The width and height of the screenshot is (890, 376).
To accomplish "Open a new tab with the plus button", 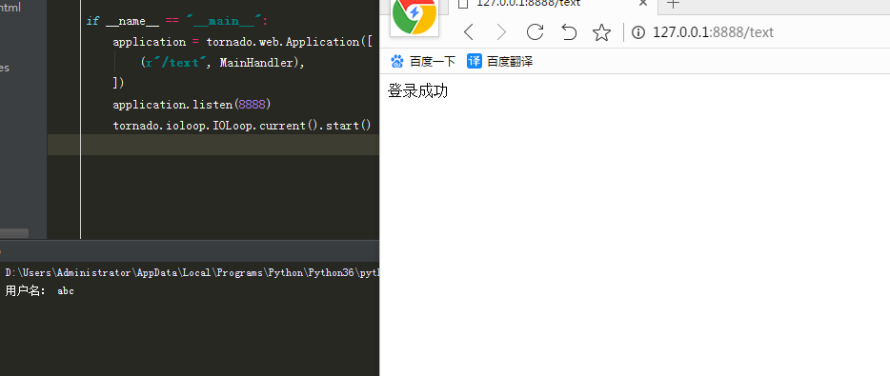I will pyautogui.click(x=673, y=4).
